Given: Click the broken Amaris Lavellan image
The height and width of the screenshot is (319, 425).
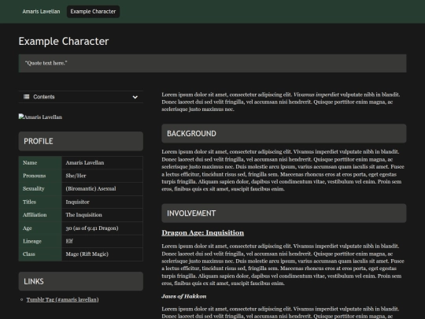Looking at the screenshot, I should pos(40,117).
